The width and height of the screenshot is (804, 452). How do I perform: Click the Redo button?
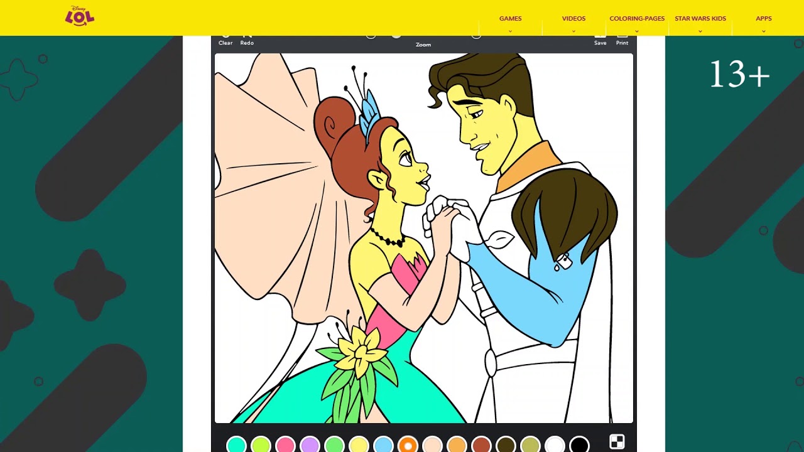click(247, 40)
